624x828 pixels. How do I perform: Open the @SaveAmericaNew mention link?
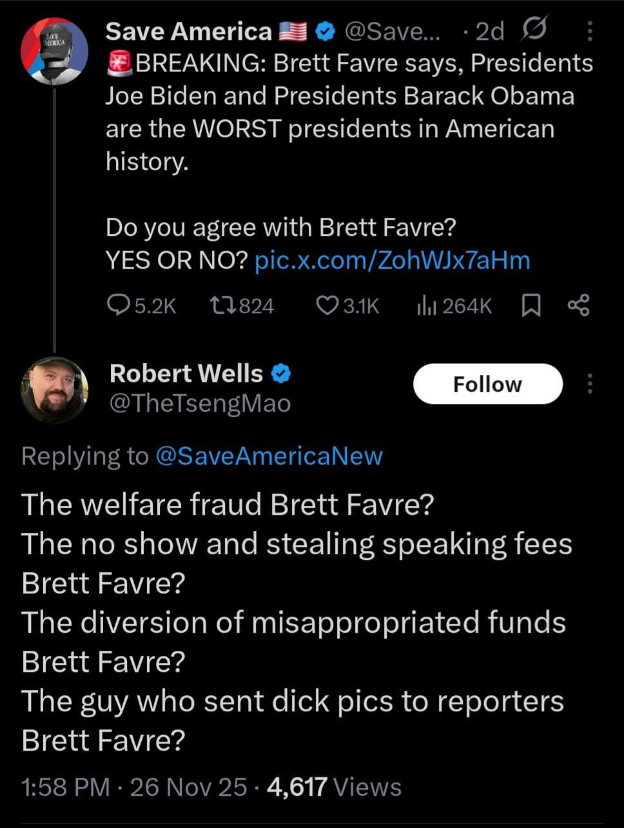point(269,456)
